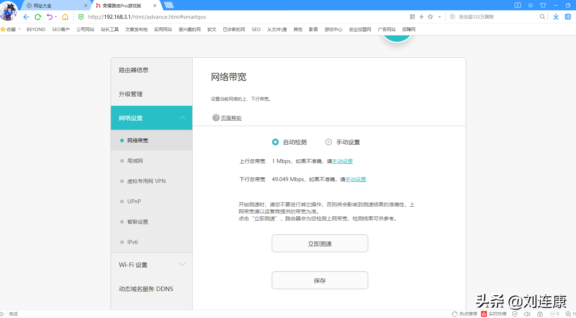
Task: Click the download manager icon
Action: click(556, 17)
